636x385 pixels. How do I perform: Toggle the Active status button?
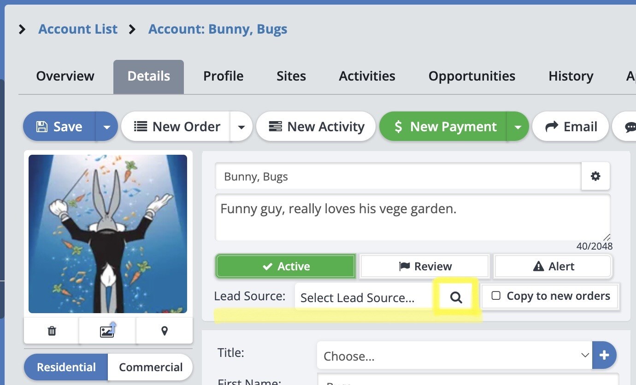(x=286, y=266)
